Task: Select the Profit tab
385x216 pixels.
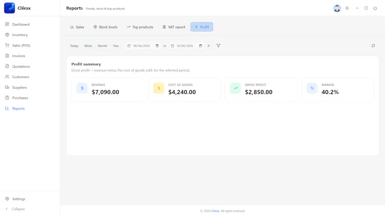Action: (x=202, y=27)
